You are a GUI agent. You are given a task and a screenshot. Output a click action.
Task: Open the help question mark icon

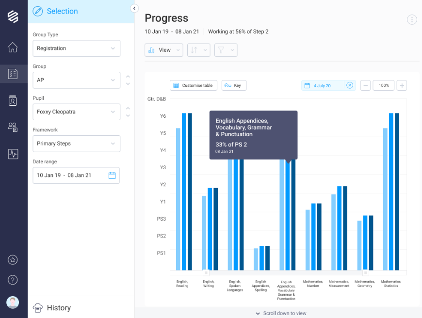pyautogui.click(x=13, y=280)
